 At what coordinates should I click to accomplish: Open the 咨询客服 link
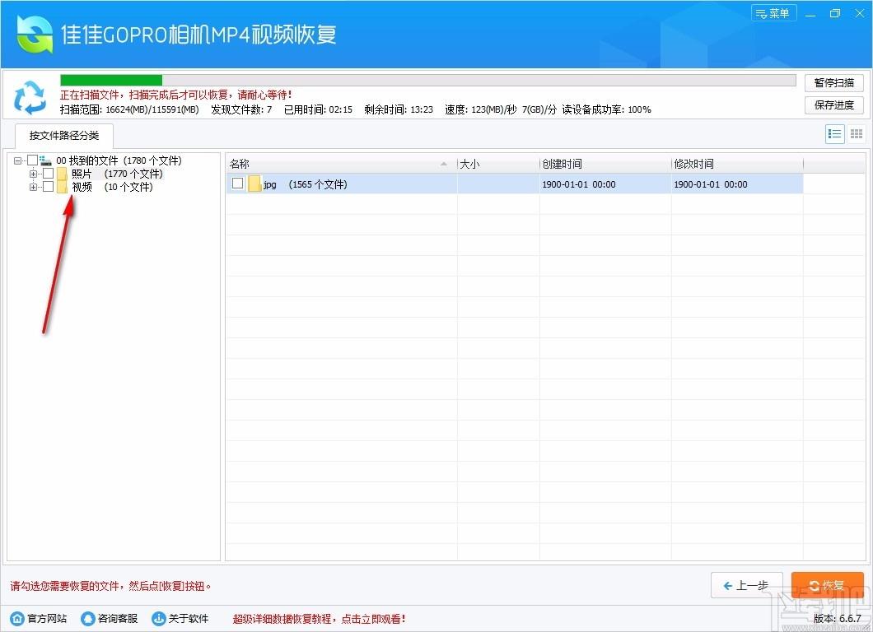(118, 619)
